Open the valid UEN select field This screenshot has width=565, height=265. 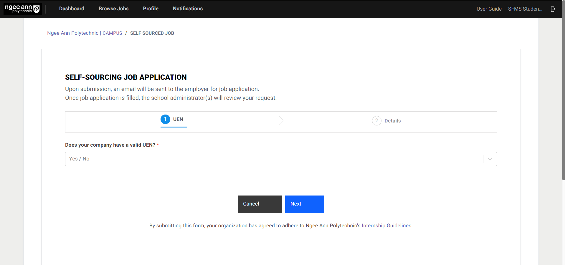[274, 159]
